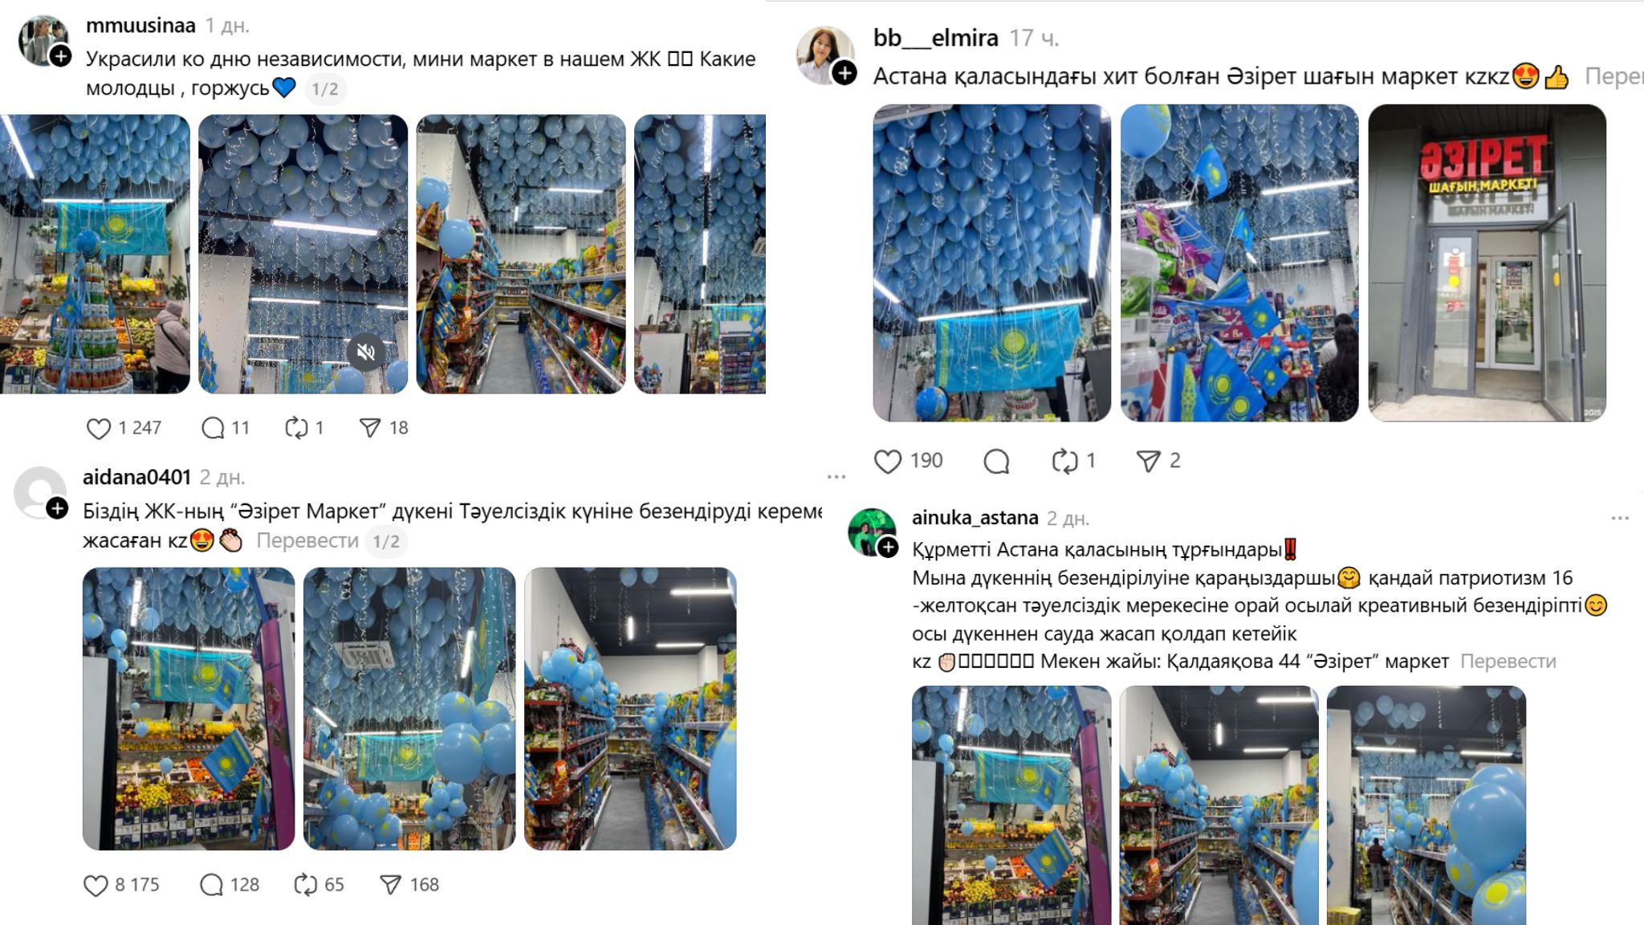
Task: Like bb__elmira's post with 190 likes
Action: (x=888, y=462)
